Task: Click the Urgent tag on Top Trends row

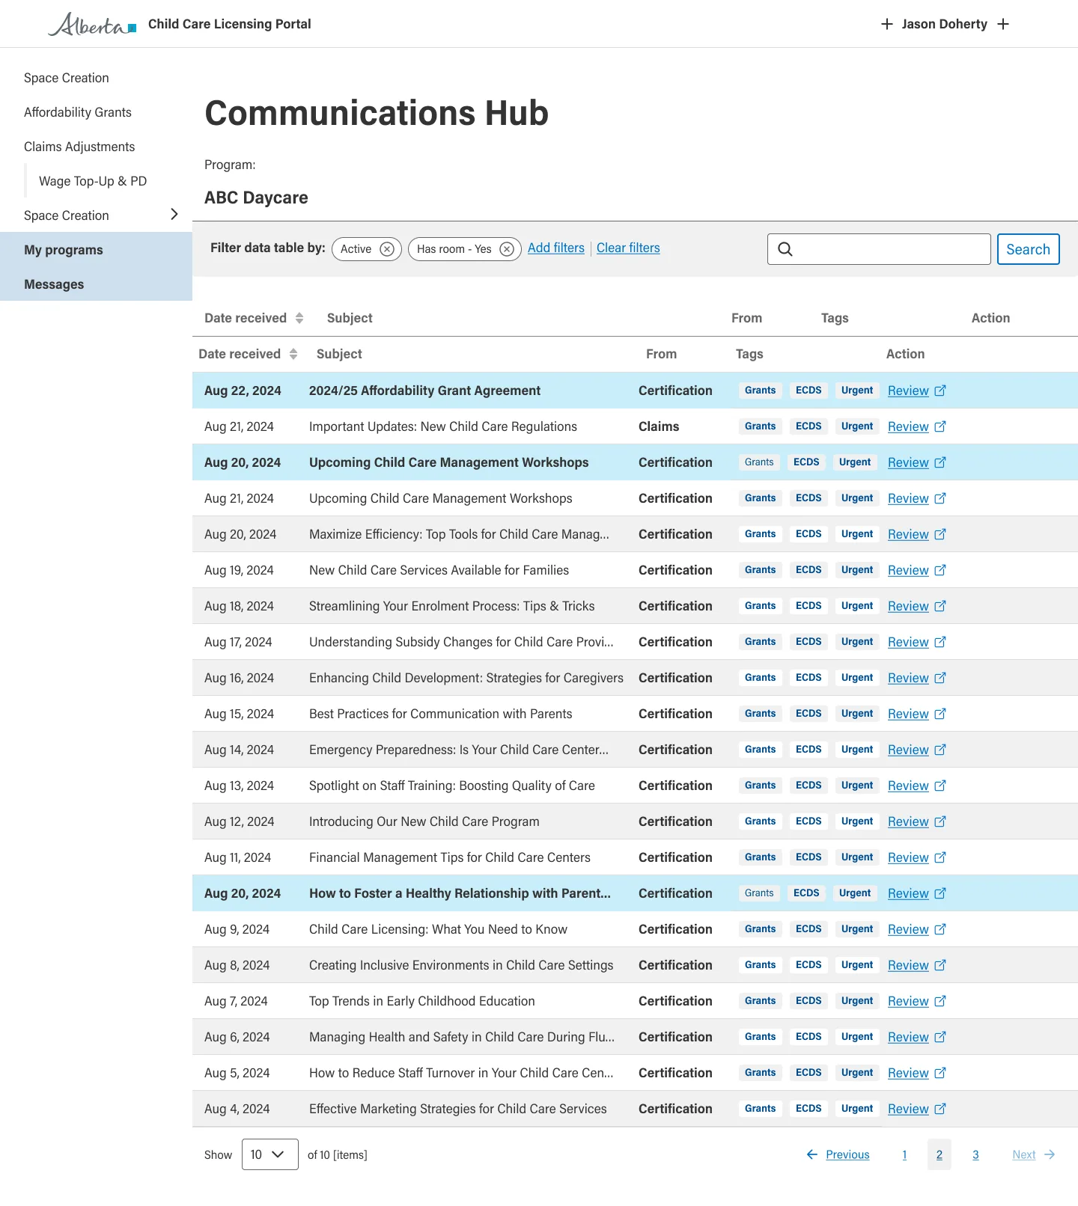Action: [x=857, y=1001]
